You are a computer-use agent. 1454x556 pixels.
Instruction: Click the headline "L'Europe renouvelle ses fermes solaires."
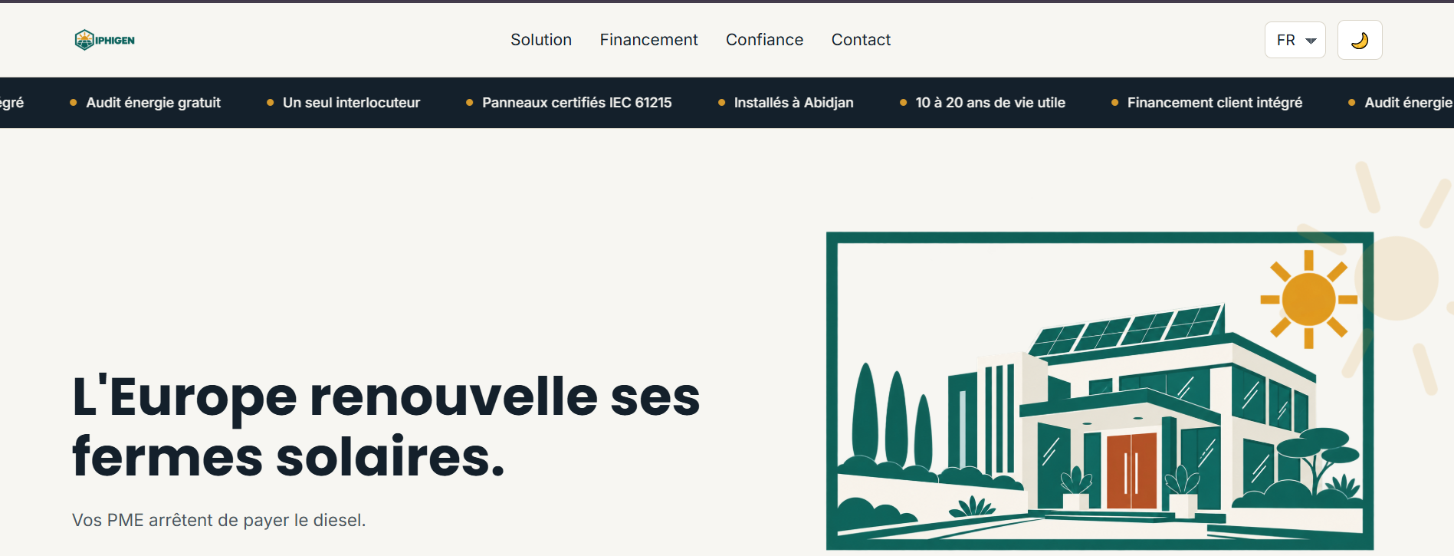(x=386, y=426)
